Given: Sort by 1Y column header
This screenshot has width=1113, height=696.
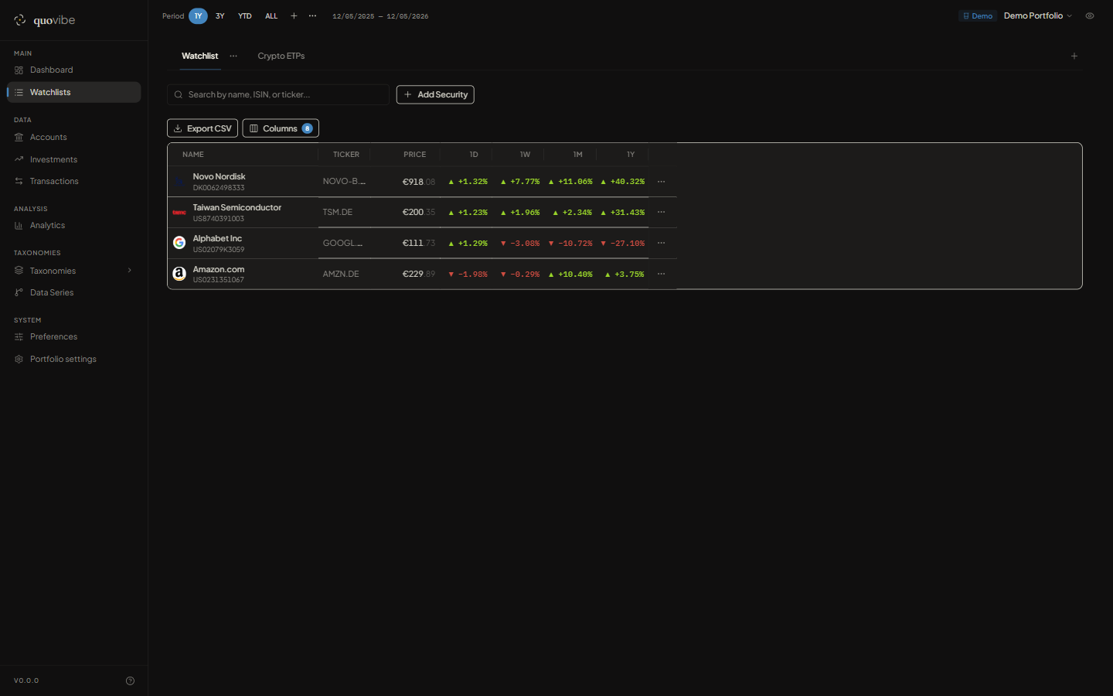Looking at the screenshot, I should (631, 155).
